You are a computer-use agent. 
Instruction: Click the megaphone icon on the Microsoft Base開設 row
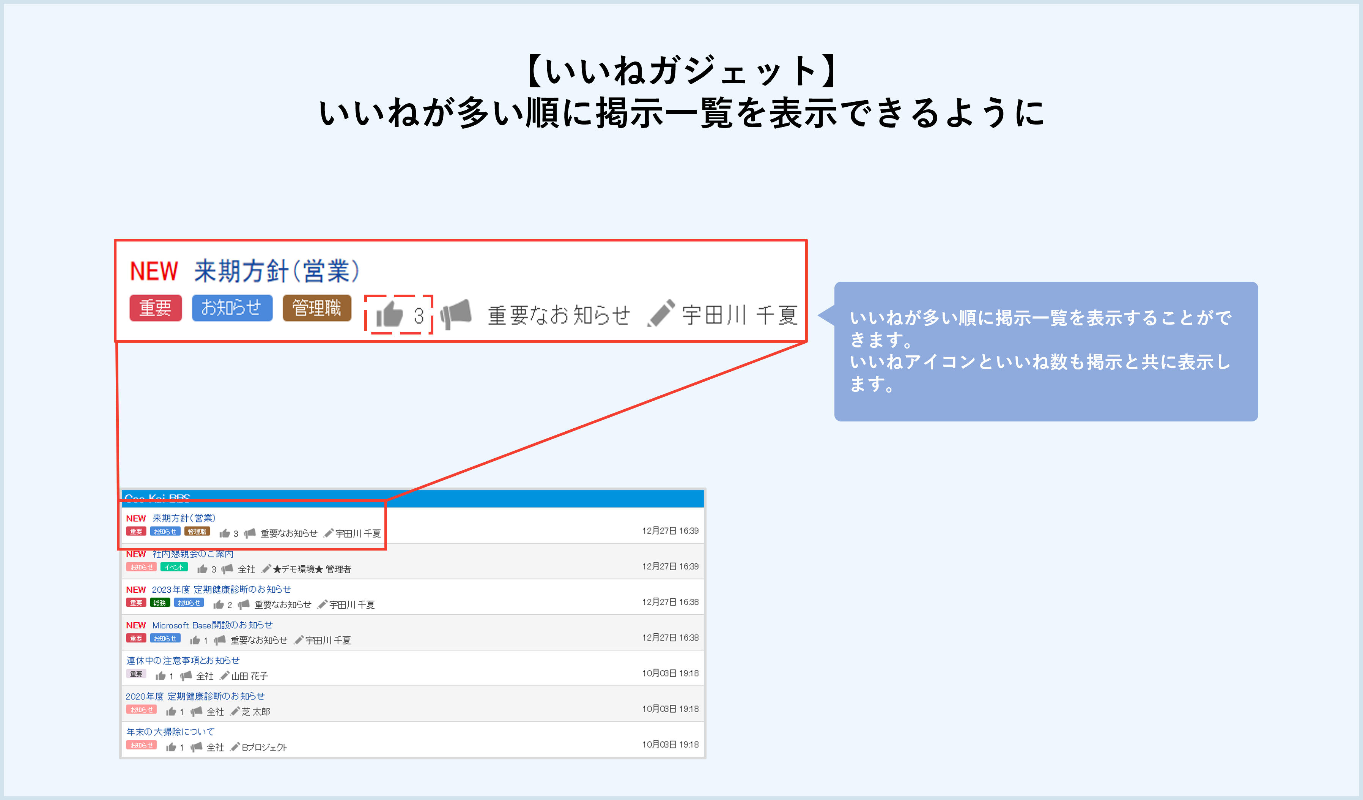coord(220,640)
